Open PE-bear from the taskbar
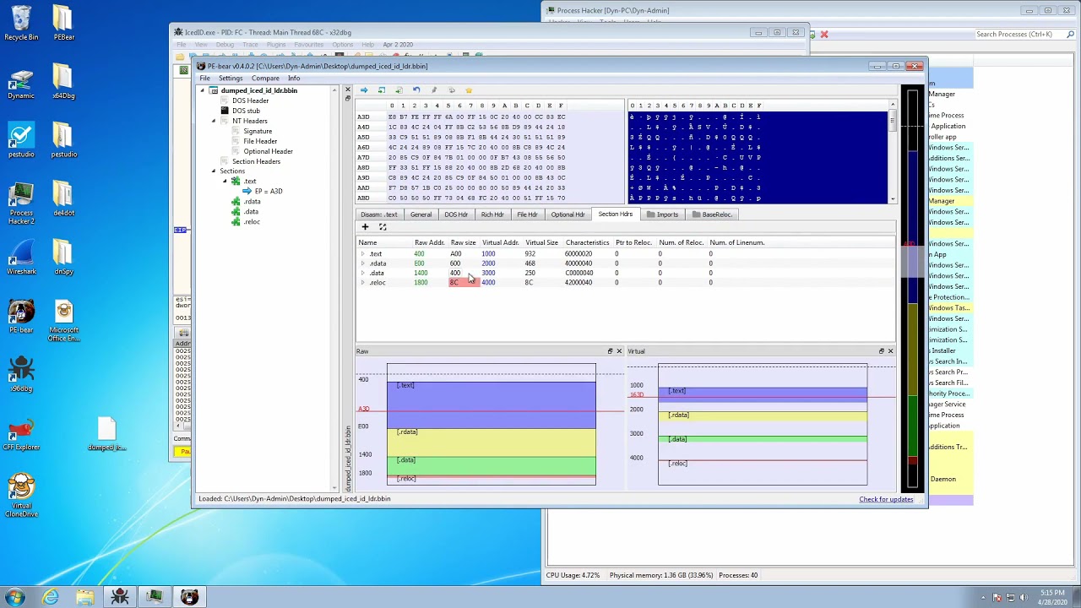Viewport: 1081px width, 608px height. pyautogui.click(x=189, y=597)
